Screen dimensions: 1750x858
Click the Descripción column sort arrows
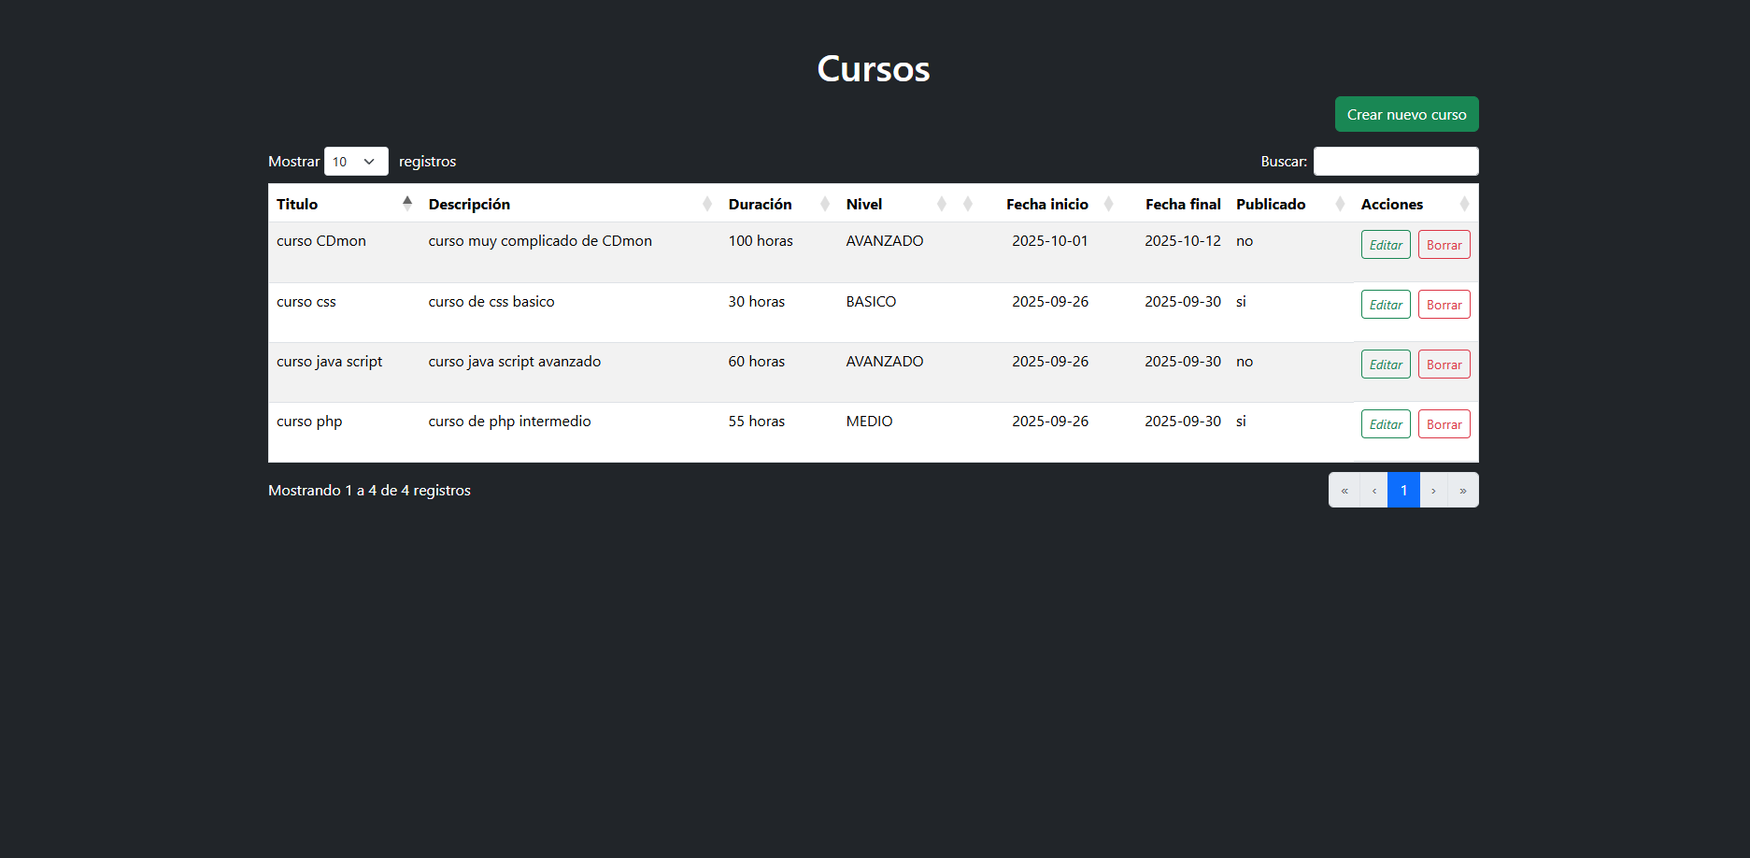(x=707, y=204)
